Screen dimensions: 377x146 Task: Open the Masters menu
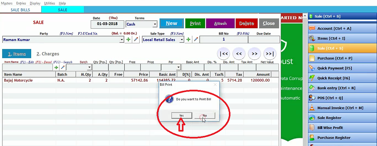(7, 3)
